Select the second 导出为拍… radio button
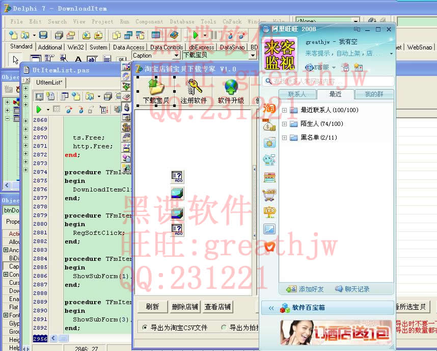This screenshot has width=437, height=351. point(224,327)
